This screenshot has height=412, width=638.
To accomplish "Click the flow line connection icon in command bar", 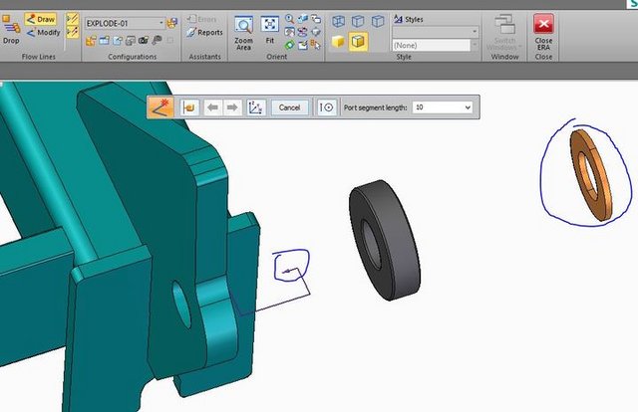I will [189, 107].
